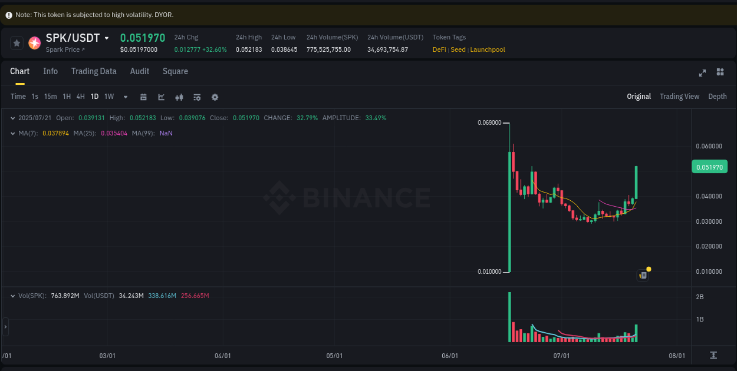Expand chart to fullscreen with arrows icon

pos(702,72)
